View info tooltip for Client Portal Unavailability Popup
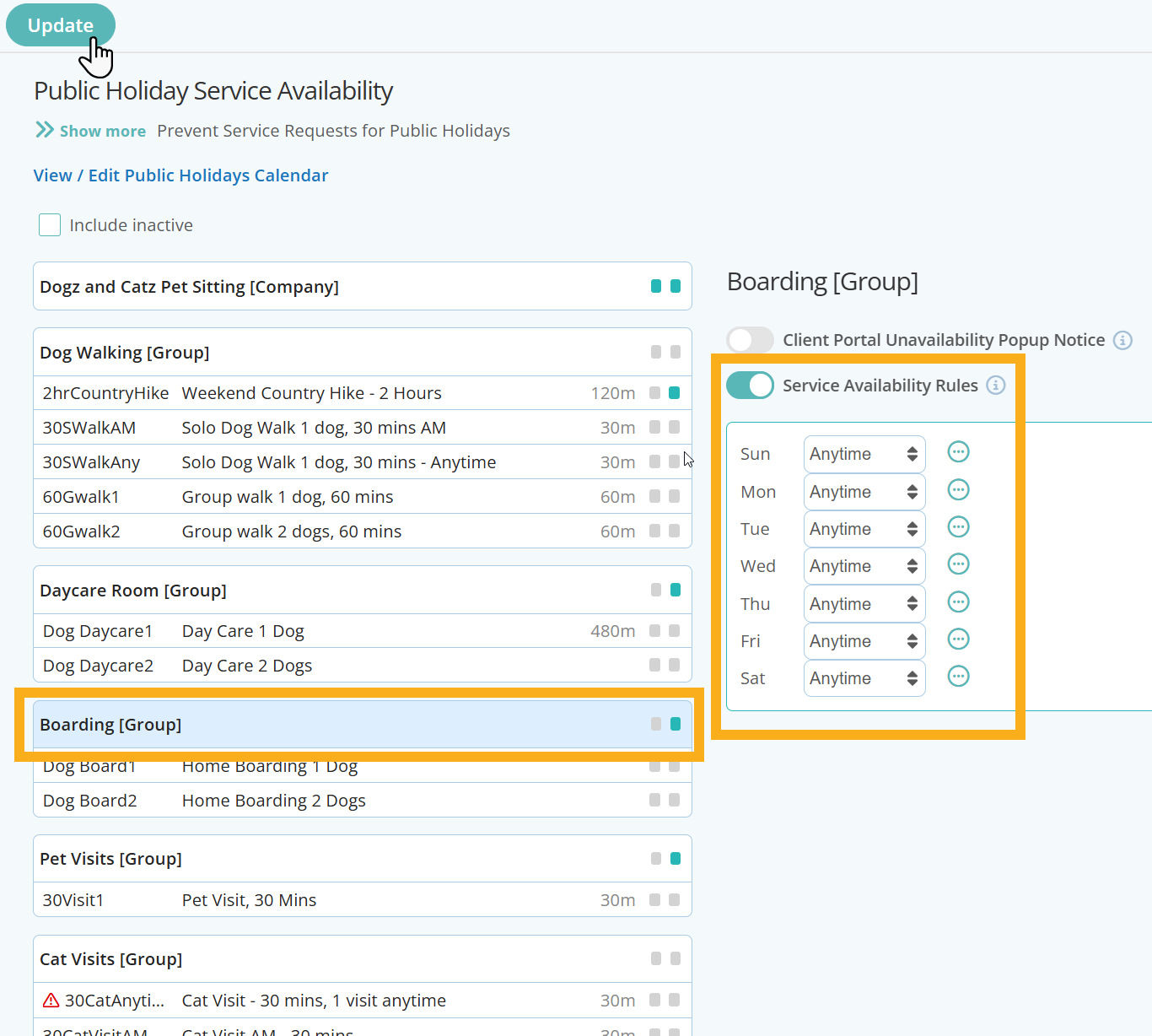This screenshot has height=1036, width=1152. (1122, 340)
